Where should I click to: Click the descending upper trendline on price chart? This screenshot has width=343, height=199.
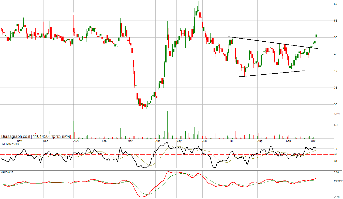(x=273, y=43)
